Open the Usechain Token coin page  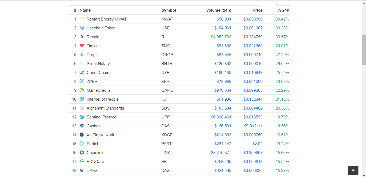pyautogui.click(x=101, y=28)
